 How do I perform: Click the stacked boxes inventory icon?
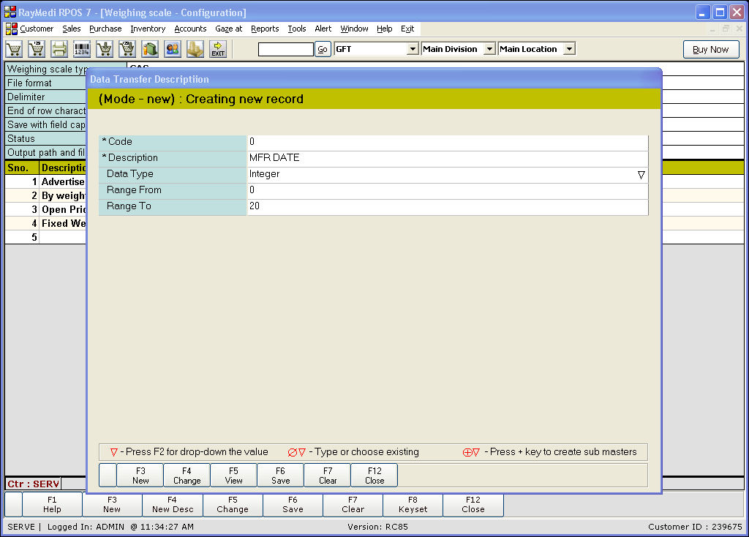point(195,49)
